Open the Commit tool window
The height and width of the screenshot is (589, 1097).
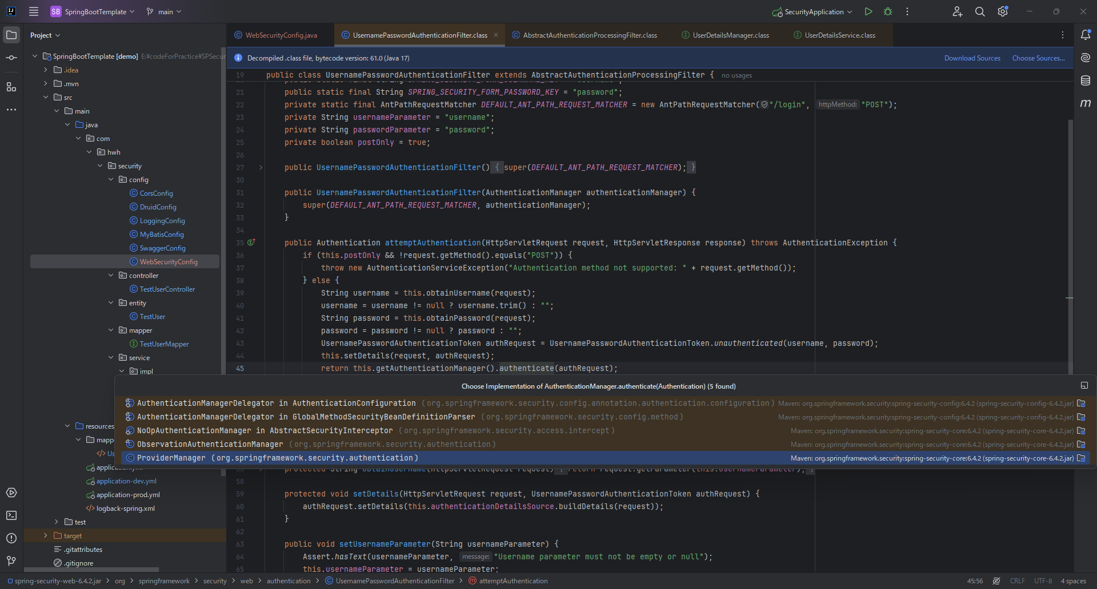pyautogui.click(x=11, y=58)
